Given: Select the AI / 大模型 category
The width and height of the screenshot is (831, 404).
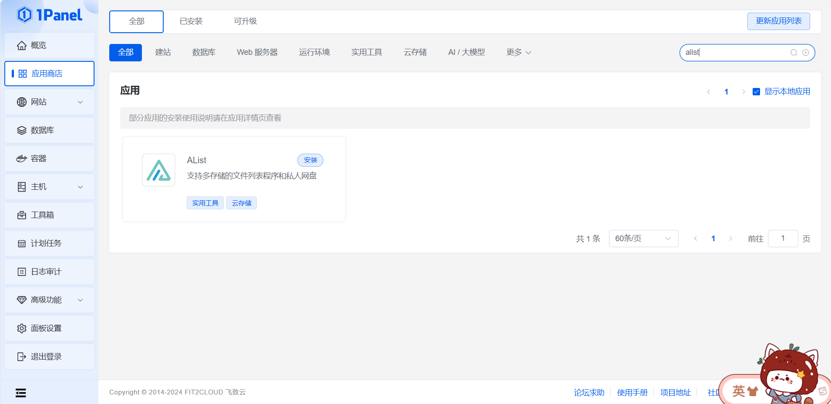Looking at the screenshot, I should click(467, 53).
